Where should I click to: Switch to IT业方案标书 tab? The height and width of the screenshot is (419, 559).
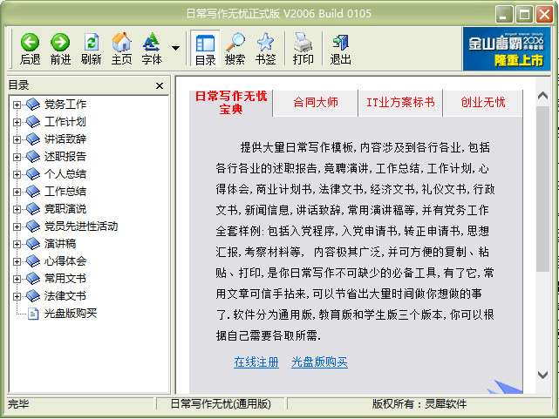[x=400, y=103]
